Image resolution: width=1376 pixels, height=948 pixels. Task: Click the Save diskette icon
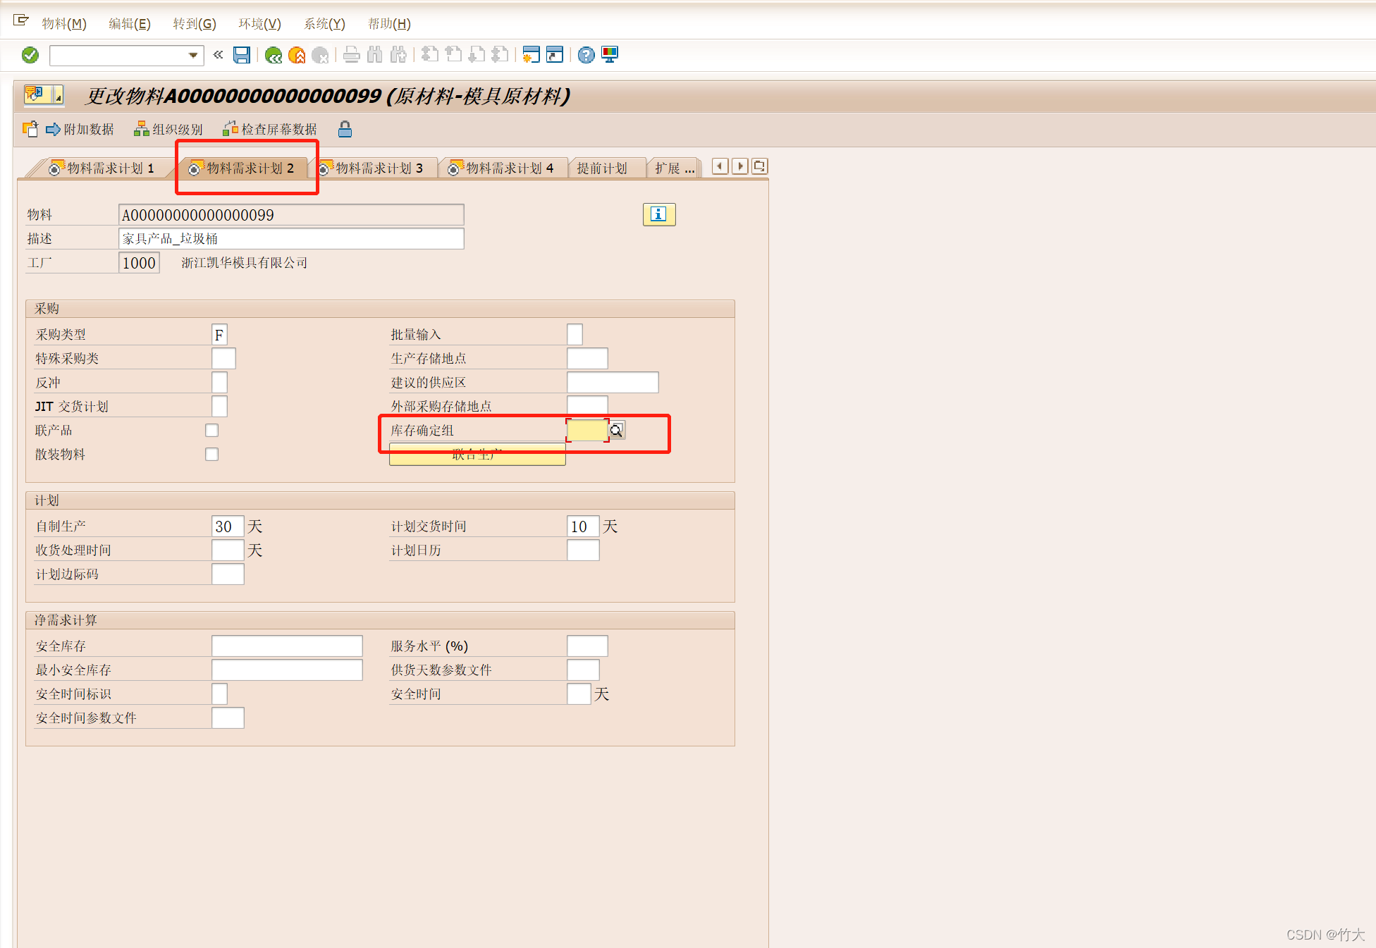[242, 55]
